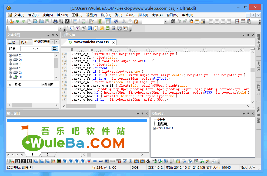
Task: Click the Open File folder icon
Action: (35, 21)
